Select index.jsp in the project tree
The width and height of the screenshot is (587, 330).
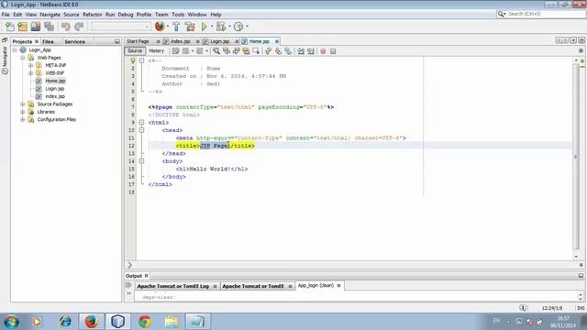[x=55, y=96]
